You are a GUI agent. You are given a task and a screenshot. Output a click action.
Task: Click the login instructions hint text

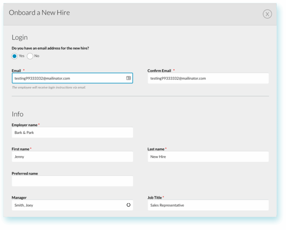coord(49,87)
